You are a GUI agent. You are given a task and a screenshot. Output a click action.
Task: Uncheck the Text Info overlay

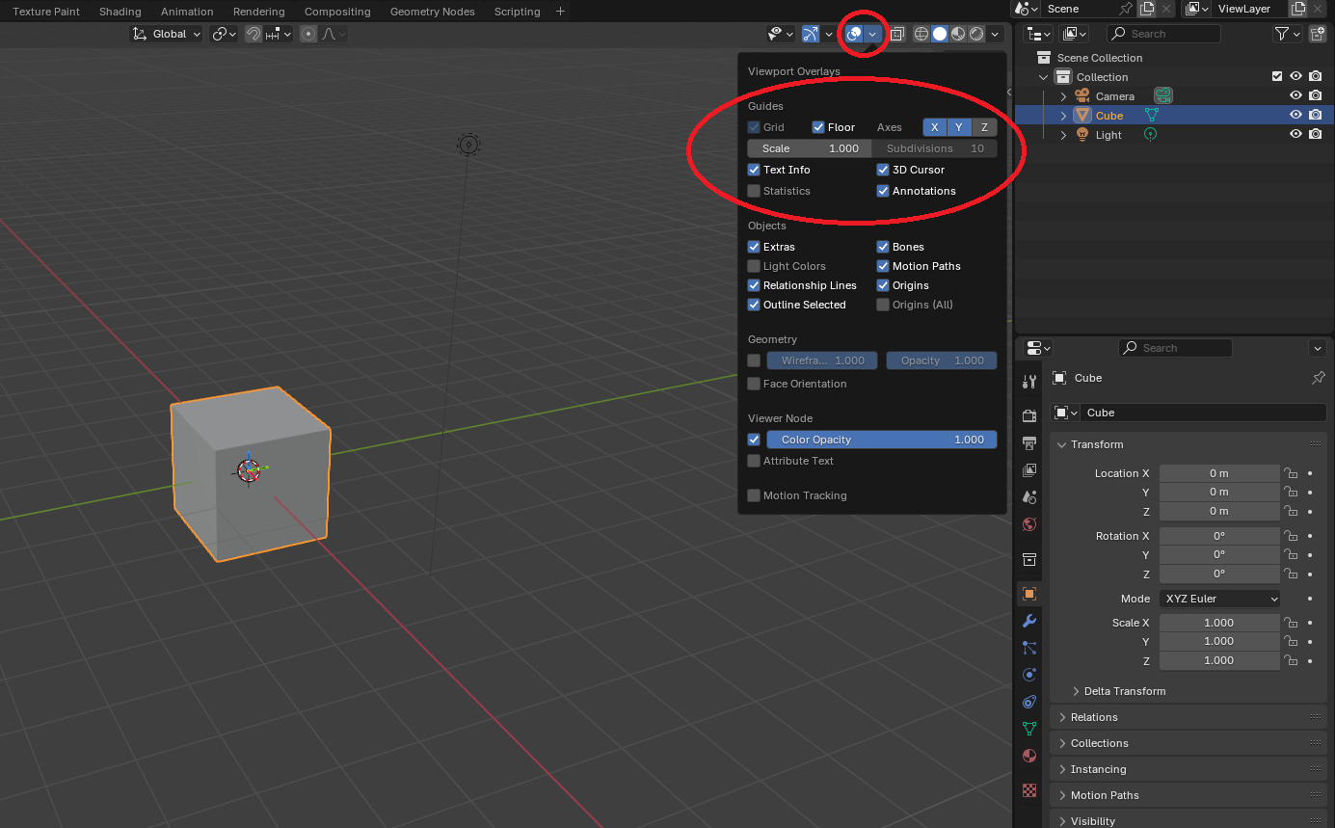pyautogui.click(x=754, y=170)
